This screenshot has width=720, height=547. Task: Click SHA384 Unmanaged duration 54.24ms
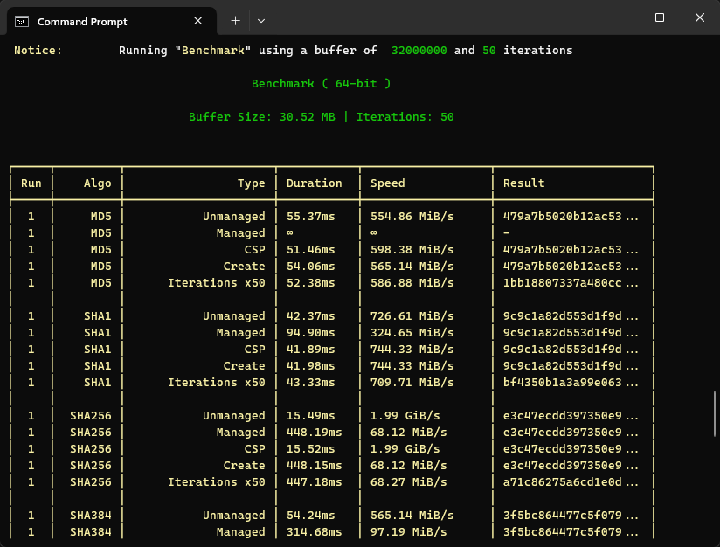pos(311,516)
